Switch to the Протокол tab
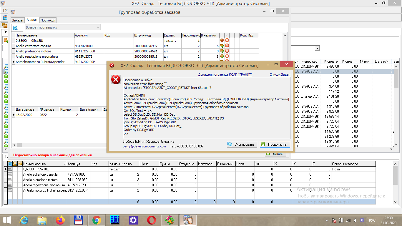Screen dimensions: 402x226 48,20
